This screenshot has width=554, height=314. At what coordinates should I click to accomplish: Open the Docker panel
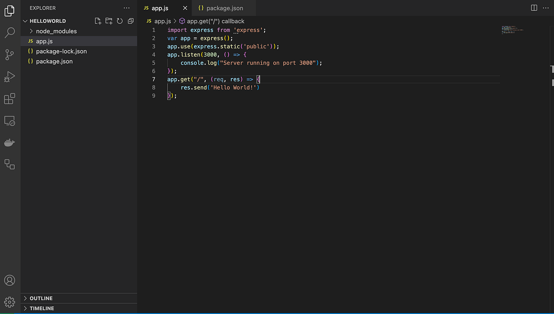(x=10, y=142)
